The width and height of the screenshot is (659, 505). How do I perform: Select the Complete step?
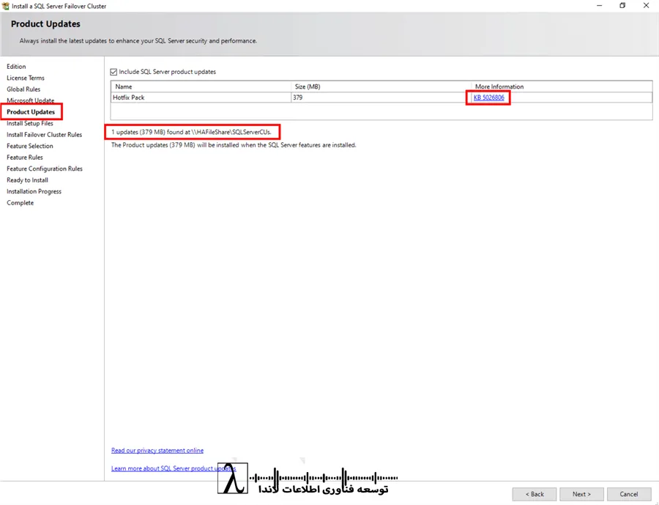[21, 203]
